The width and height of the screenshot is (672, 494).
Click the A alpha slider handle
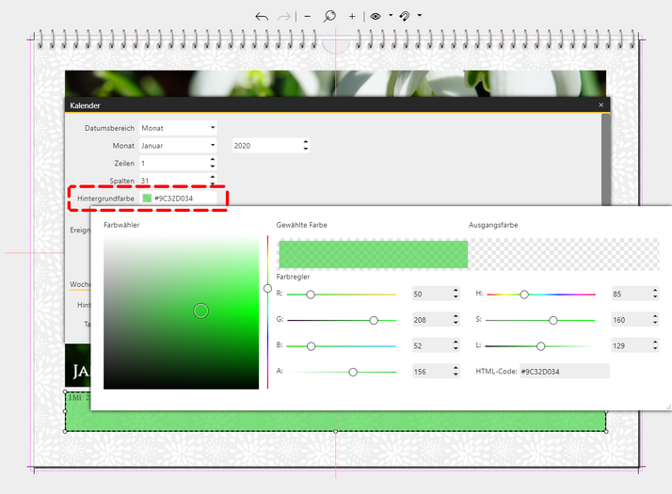tap(353, 372)
